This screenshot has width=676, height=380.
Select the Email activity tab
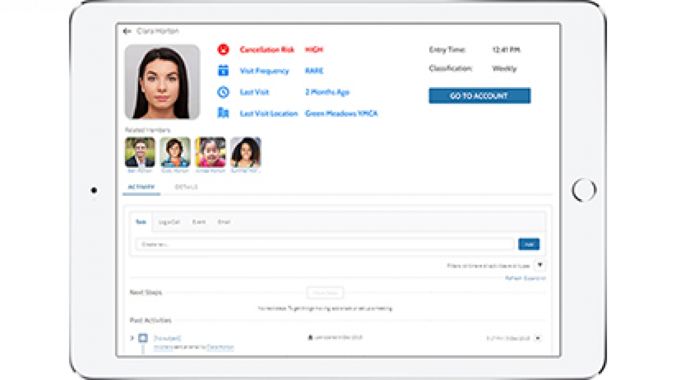coord(224,222)
